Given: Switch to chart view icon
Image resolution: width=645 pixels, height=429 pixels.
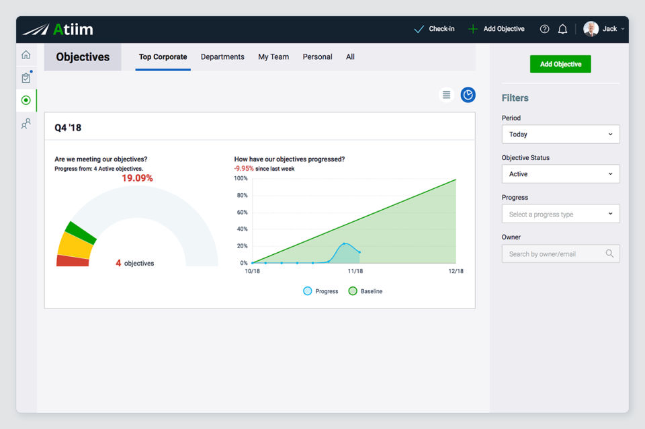Looking at the screenshot, I should click(x=468, y=95).
